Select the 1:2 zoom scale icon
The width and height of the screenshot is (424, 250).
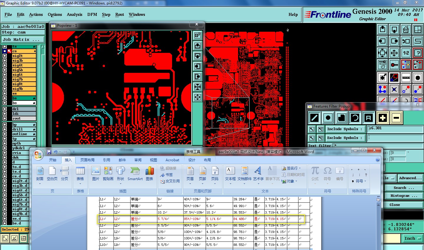pos(406,53)
